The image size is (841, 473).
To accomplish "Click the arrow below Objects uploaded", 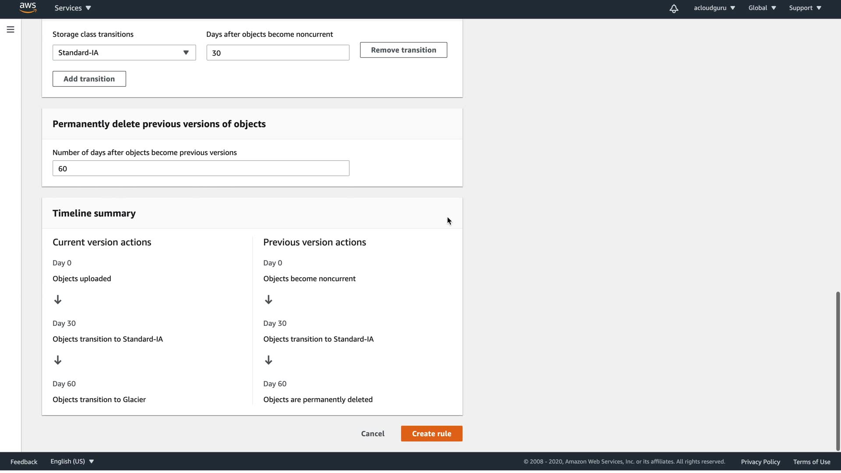I will point(58,300).
